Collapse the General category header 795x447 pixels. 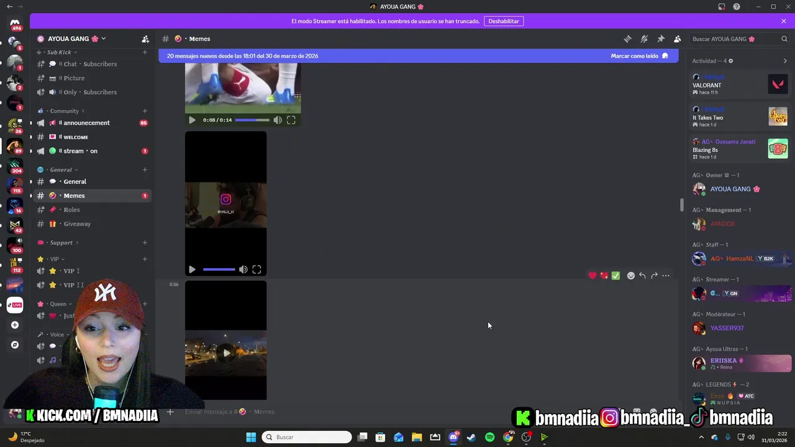pos(61,169)
